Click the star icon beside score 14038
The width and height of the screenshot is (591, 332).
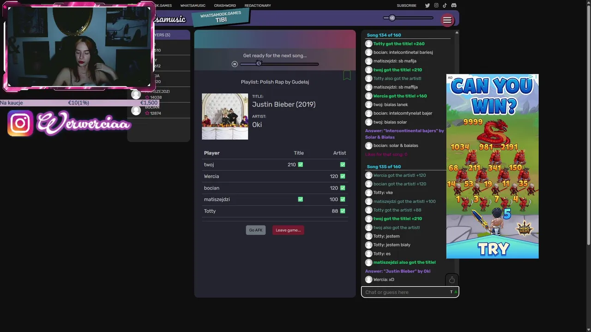[x=147, y=97]
